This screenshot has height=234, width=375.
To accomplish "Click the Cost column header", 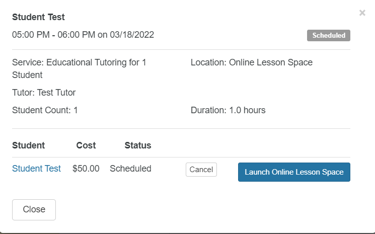I will tap(86, 145).
